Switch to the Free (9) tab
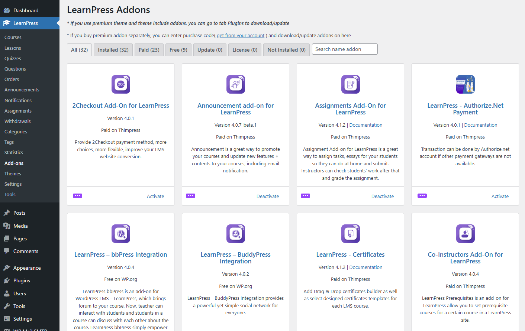Screen dimensions: 525x331 [x=178, y=50]
